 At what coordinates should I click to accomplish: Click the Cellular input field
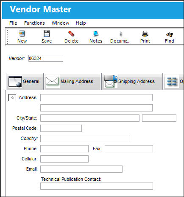point(64,159)
